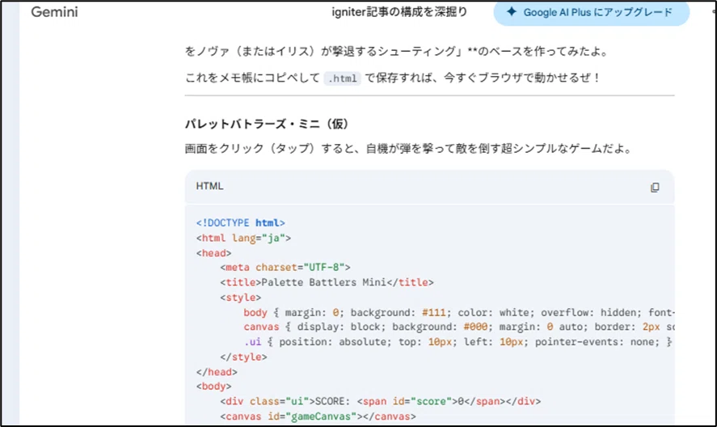Image resolution: width=717 pixels, height=427 pixels.
Task: Click the closing </style> tag line
Action: tap(243, 357)
